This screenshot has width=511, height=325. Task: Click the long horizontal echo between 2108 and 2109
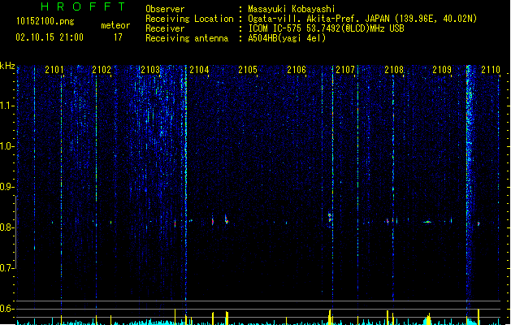427,222
